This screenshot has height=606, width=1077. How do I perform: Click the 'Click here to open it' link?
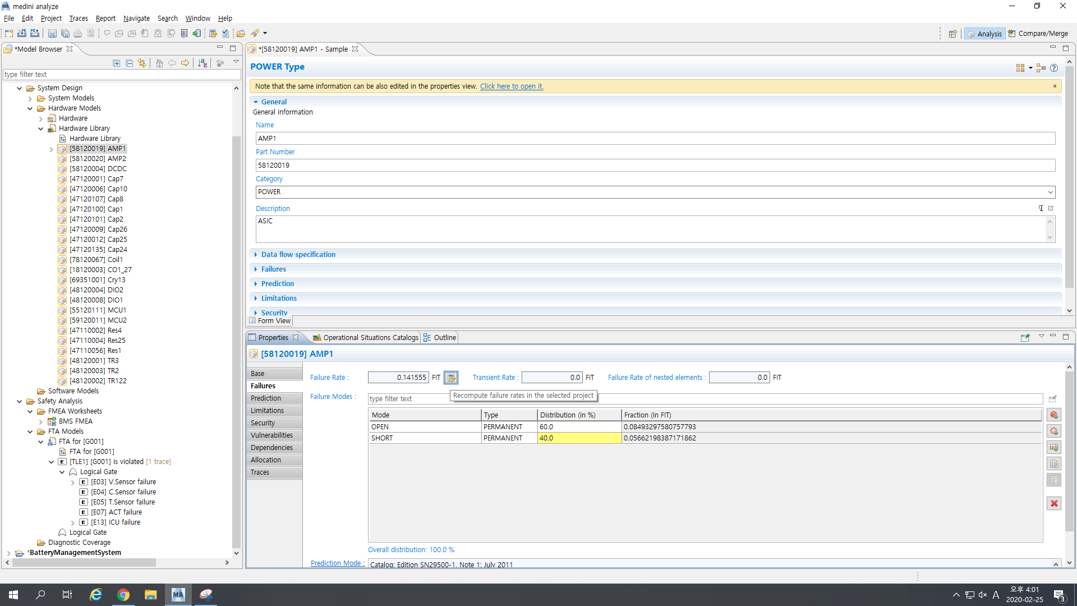(511, 86)
